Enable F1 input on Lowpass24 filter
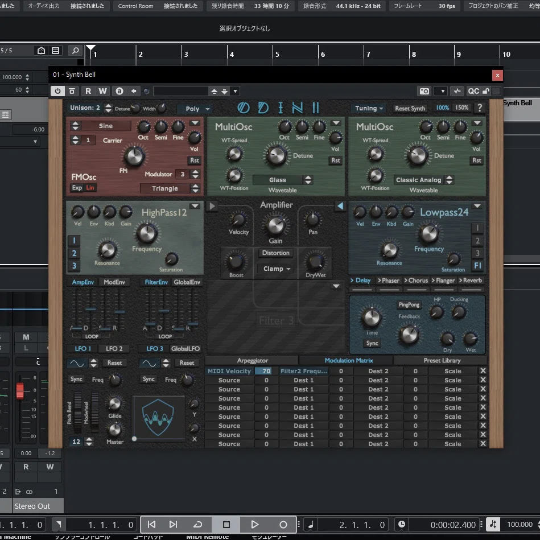The height and width of the screenshot is (540, 540). click(x=477, y=266)
